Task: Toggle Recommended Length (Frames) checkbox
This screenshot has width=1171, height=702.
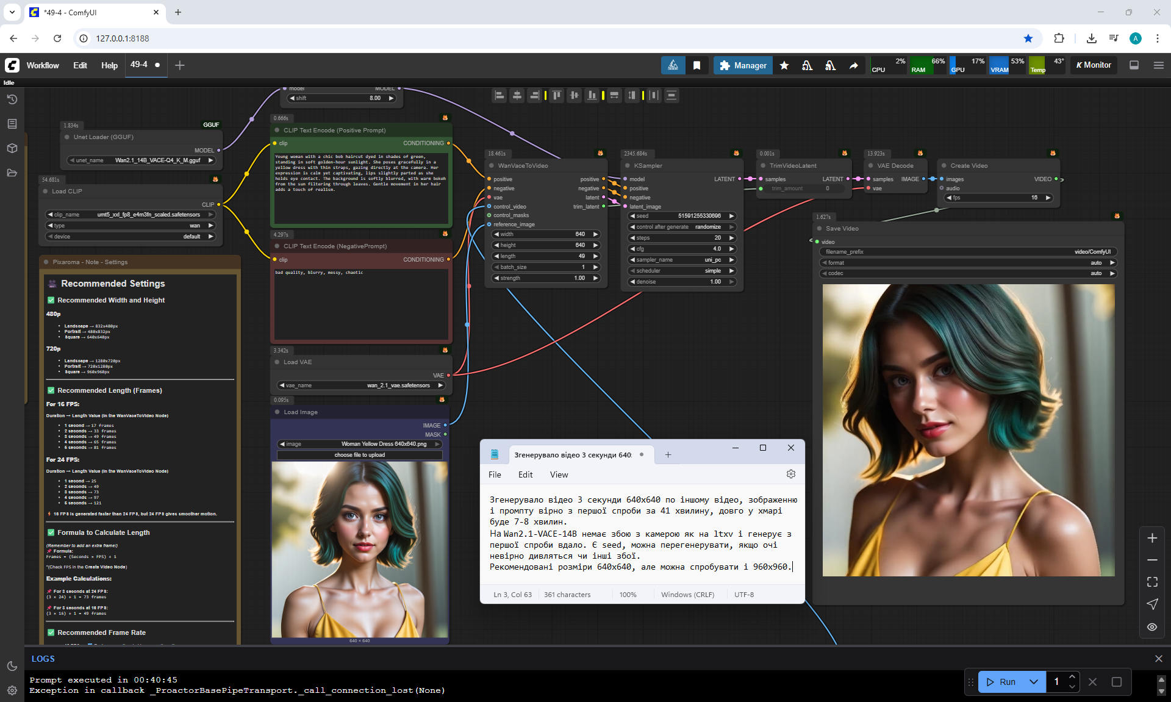Action: 51,390
